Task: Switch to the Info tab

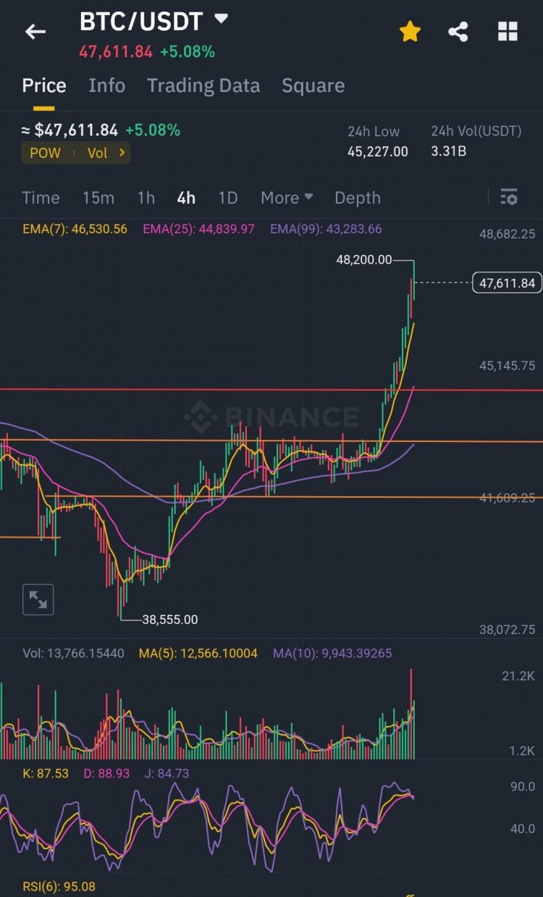Action: click(106, 85)
